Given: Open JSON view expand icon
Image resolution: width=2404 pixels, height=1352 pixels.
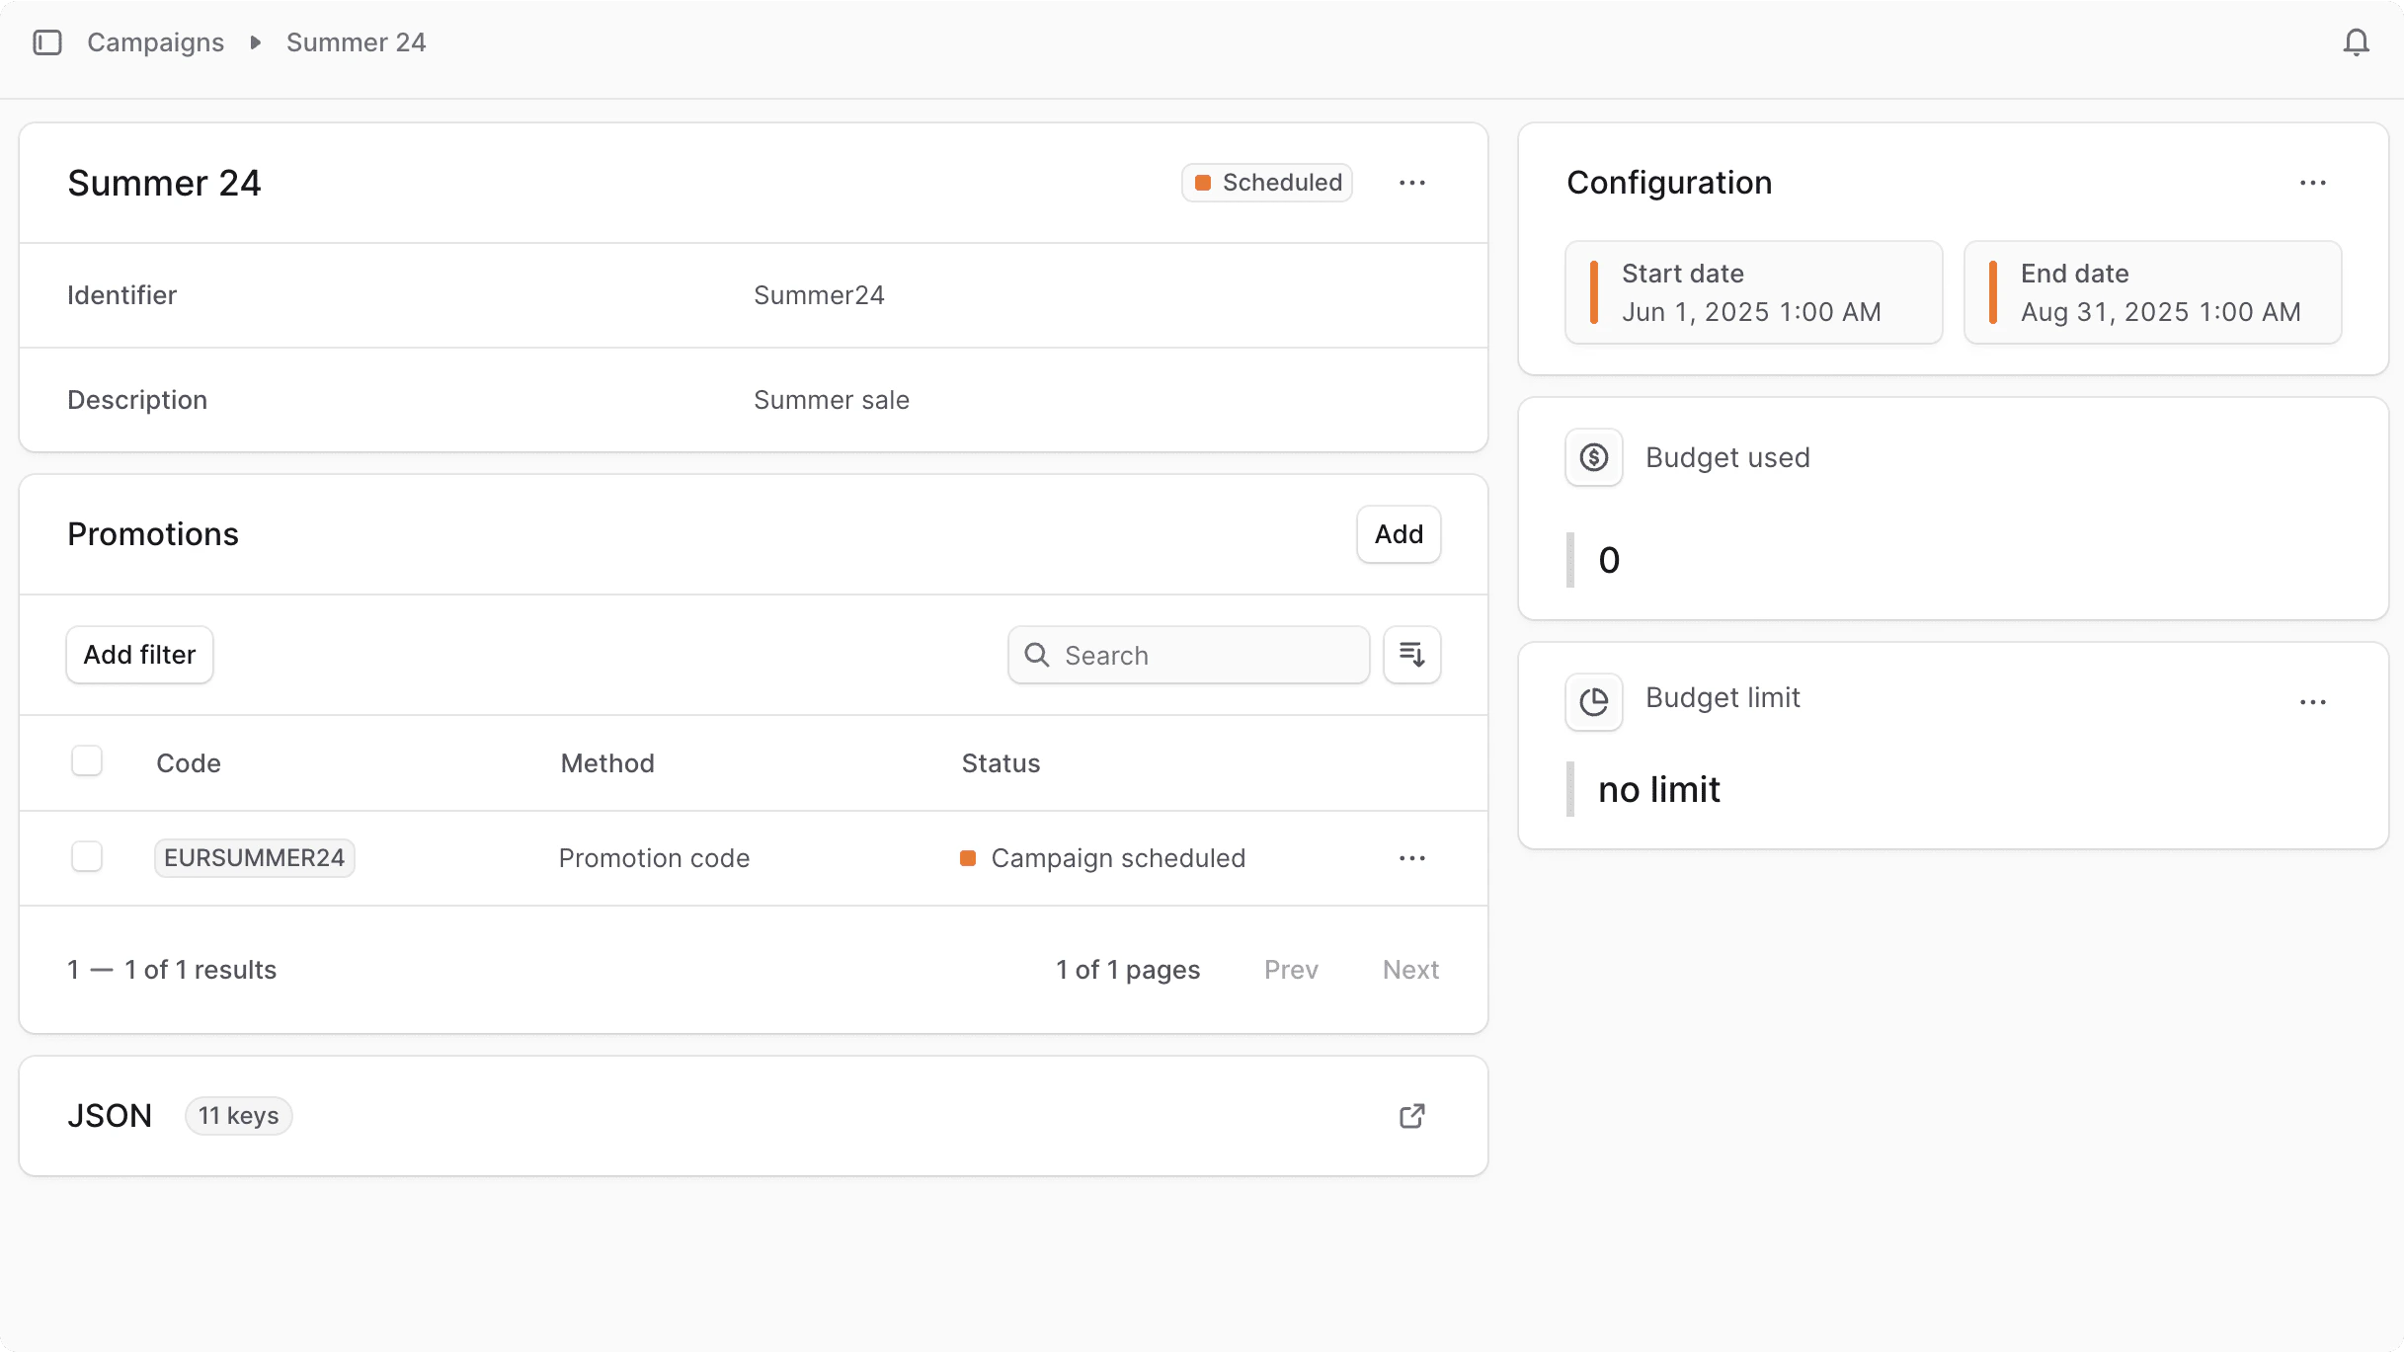Looking at the screenshot, I should point(1412,1116).
